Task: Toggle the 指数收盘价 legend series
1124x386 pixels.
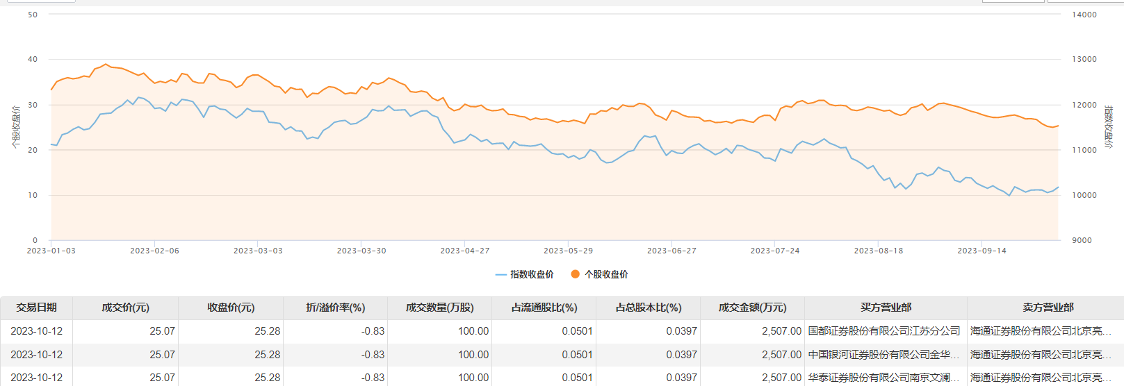Action: pyautogui.click(x=524, y=274)
